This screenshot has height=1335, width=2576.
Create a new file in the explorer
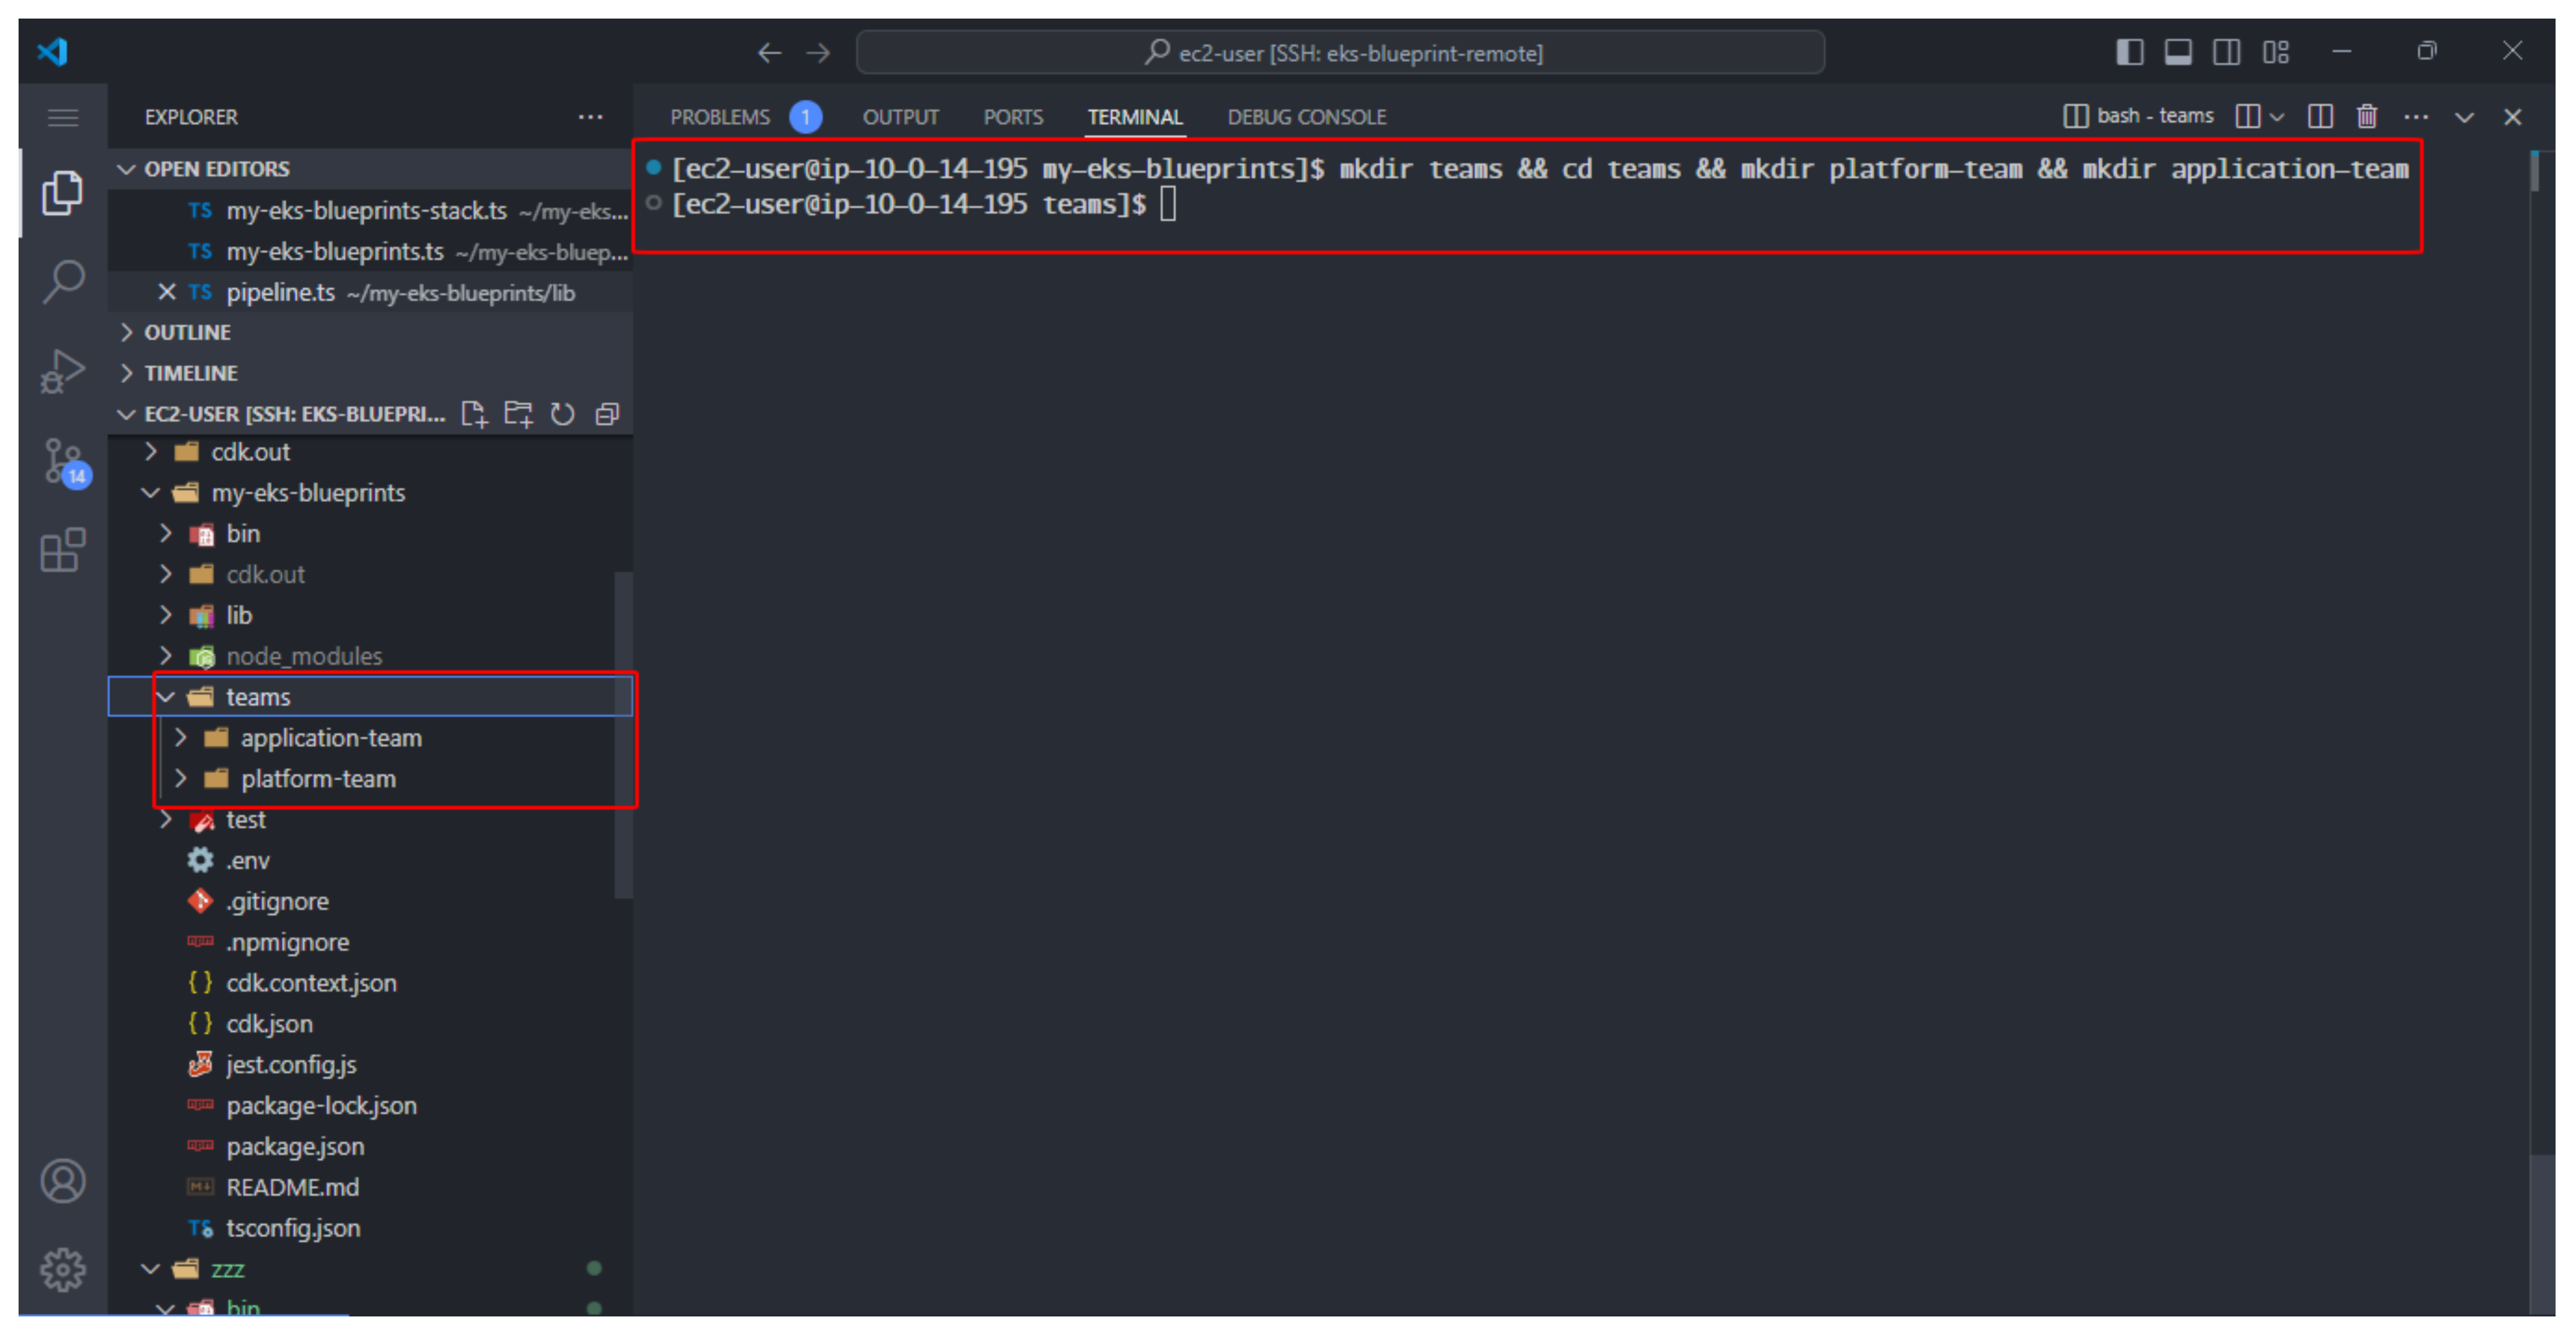click(474, 413)
